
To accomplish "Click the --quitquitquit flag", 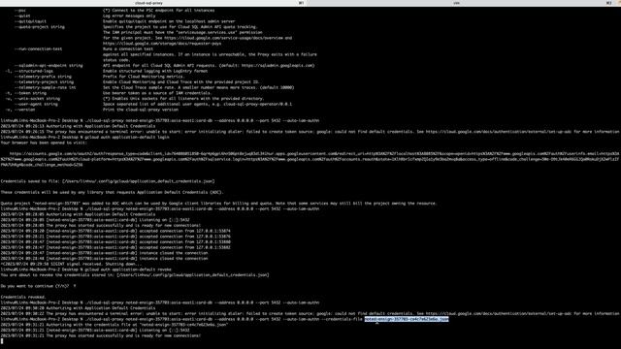I will click(30, 21).
